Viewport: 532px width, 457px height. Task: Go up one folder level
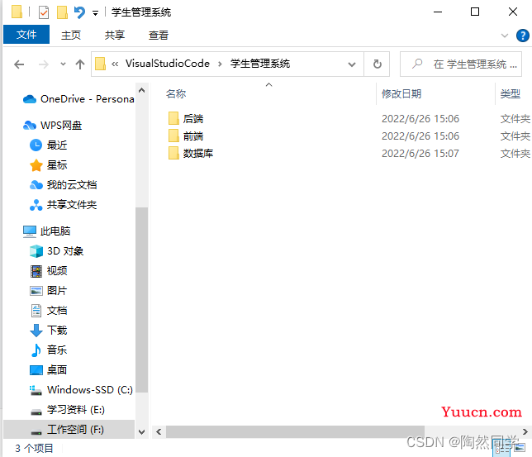click(80, 64)
